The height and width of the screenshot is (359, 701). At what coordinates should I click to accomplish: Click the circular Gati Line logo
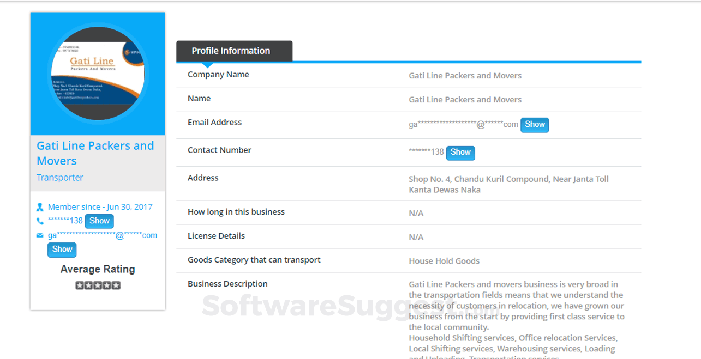point(97,73)
